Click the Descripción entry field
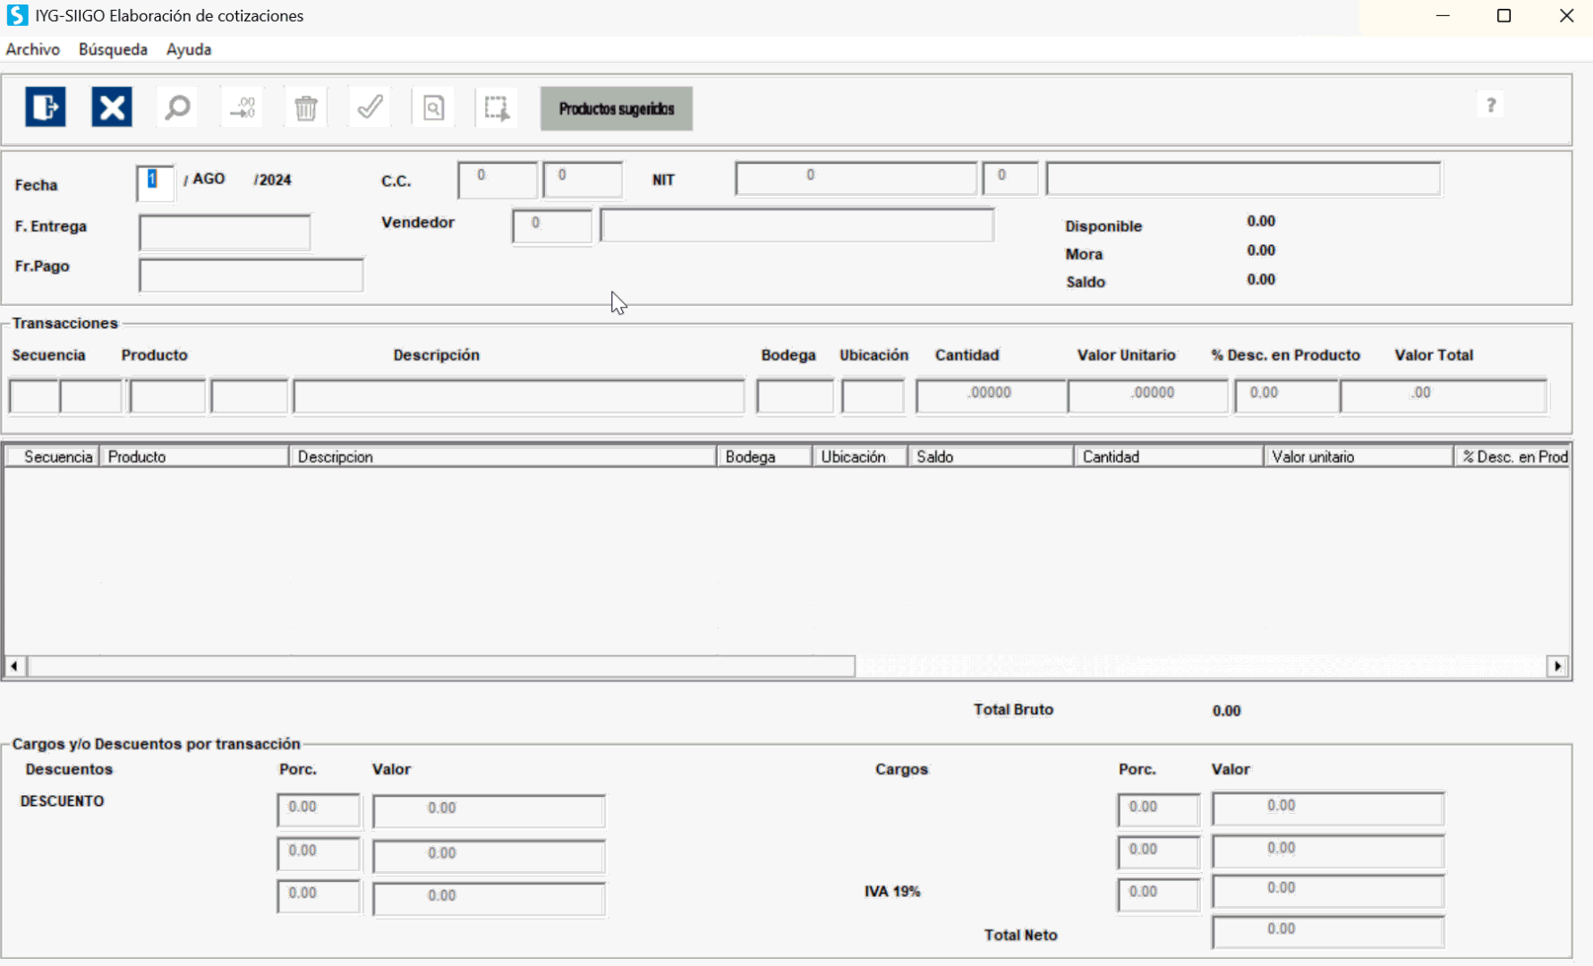Image resolution: width=1593 pixels, height=966 pixels. [x=519, y=396]
